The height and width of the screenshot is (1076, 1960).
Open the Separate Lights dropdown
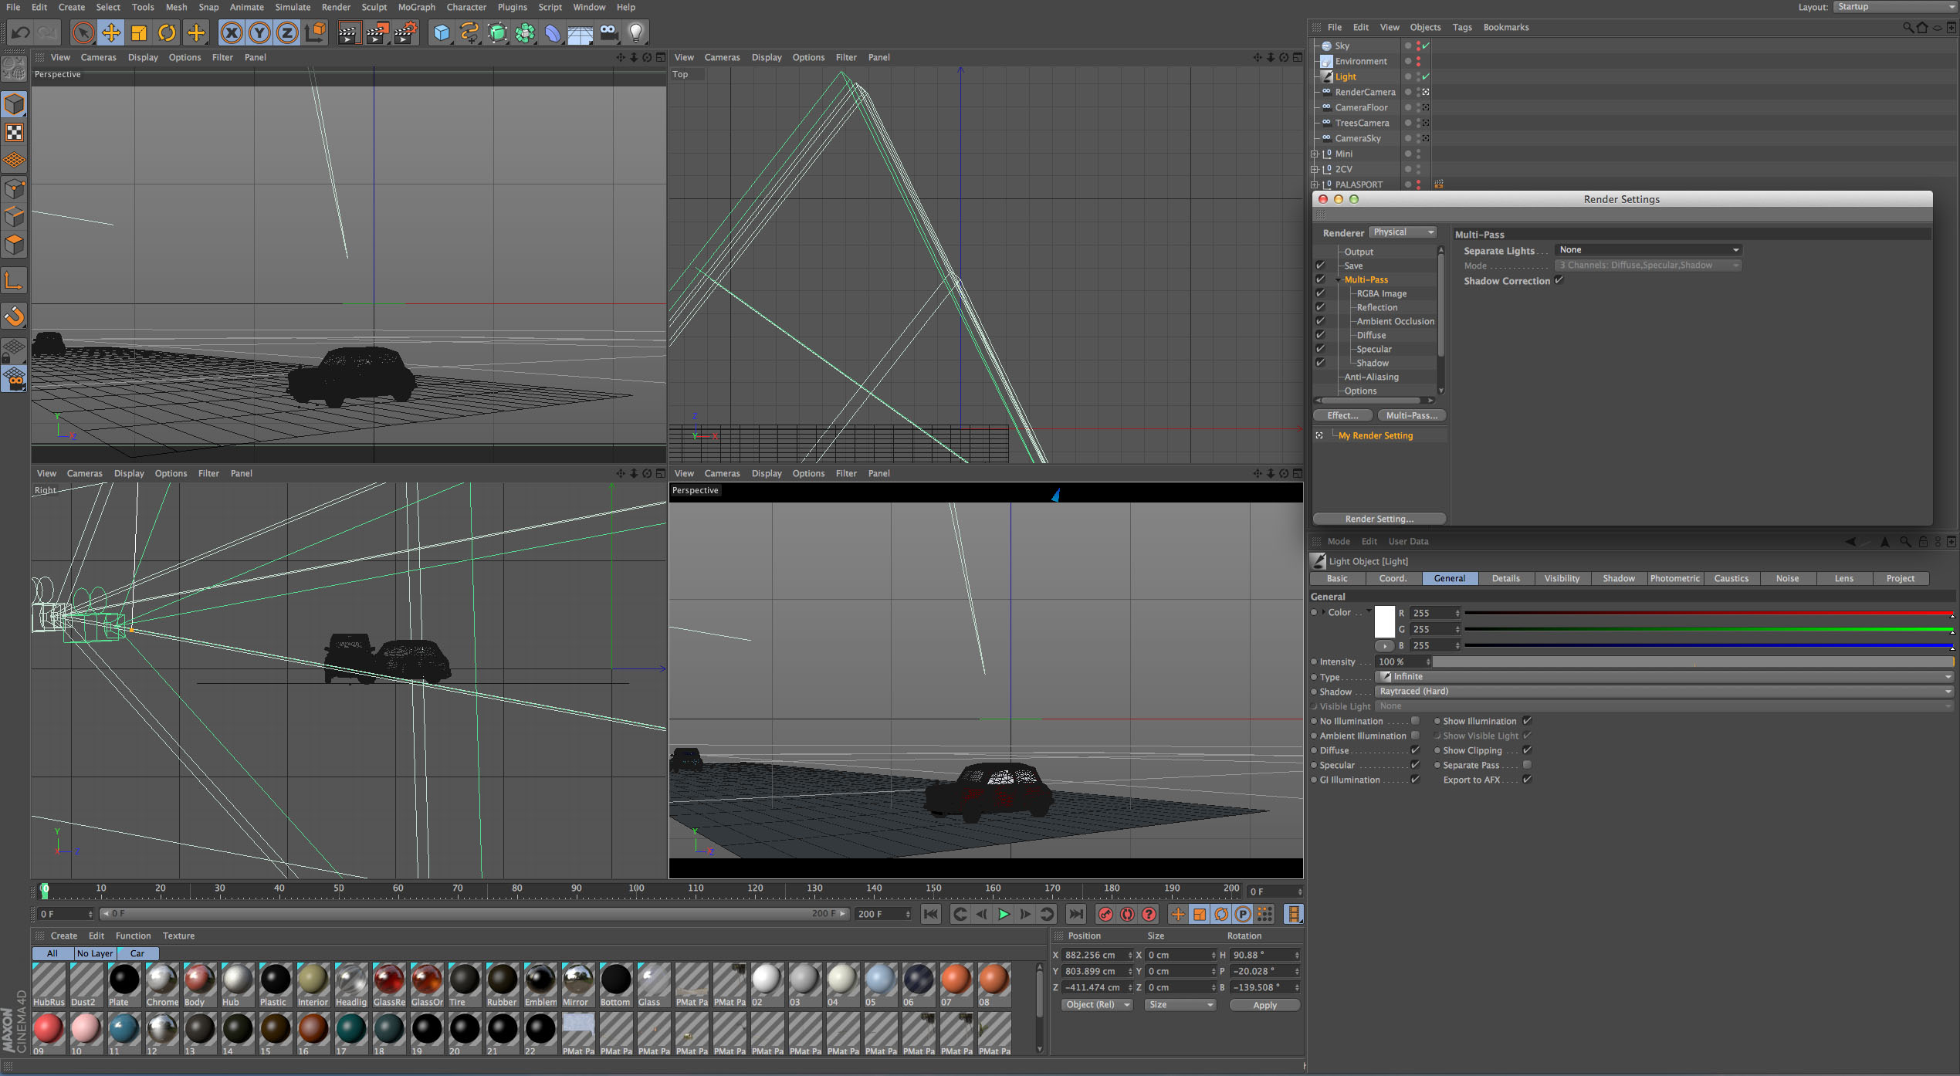[1647, 250]
